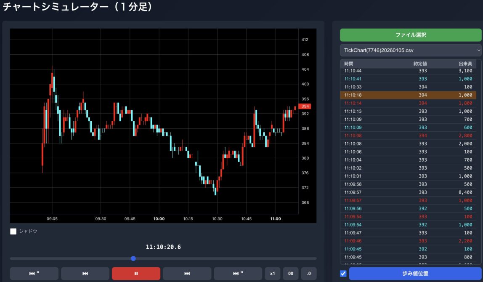
Task: Select the highlighted 11:10:18 tick row
Action: click(408, 95)
